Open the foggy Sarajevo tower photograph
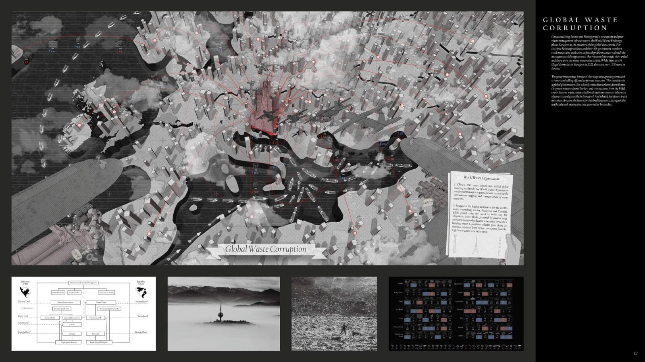This screenshot has width=645, height=362. [x=223, y=313]
